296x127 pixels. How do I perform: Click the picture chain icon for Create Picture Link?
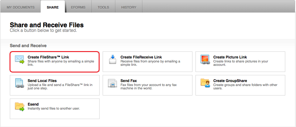(x=205, y=60)
